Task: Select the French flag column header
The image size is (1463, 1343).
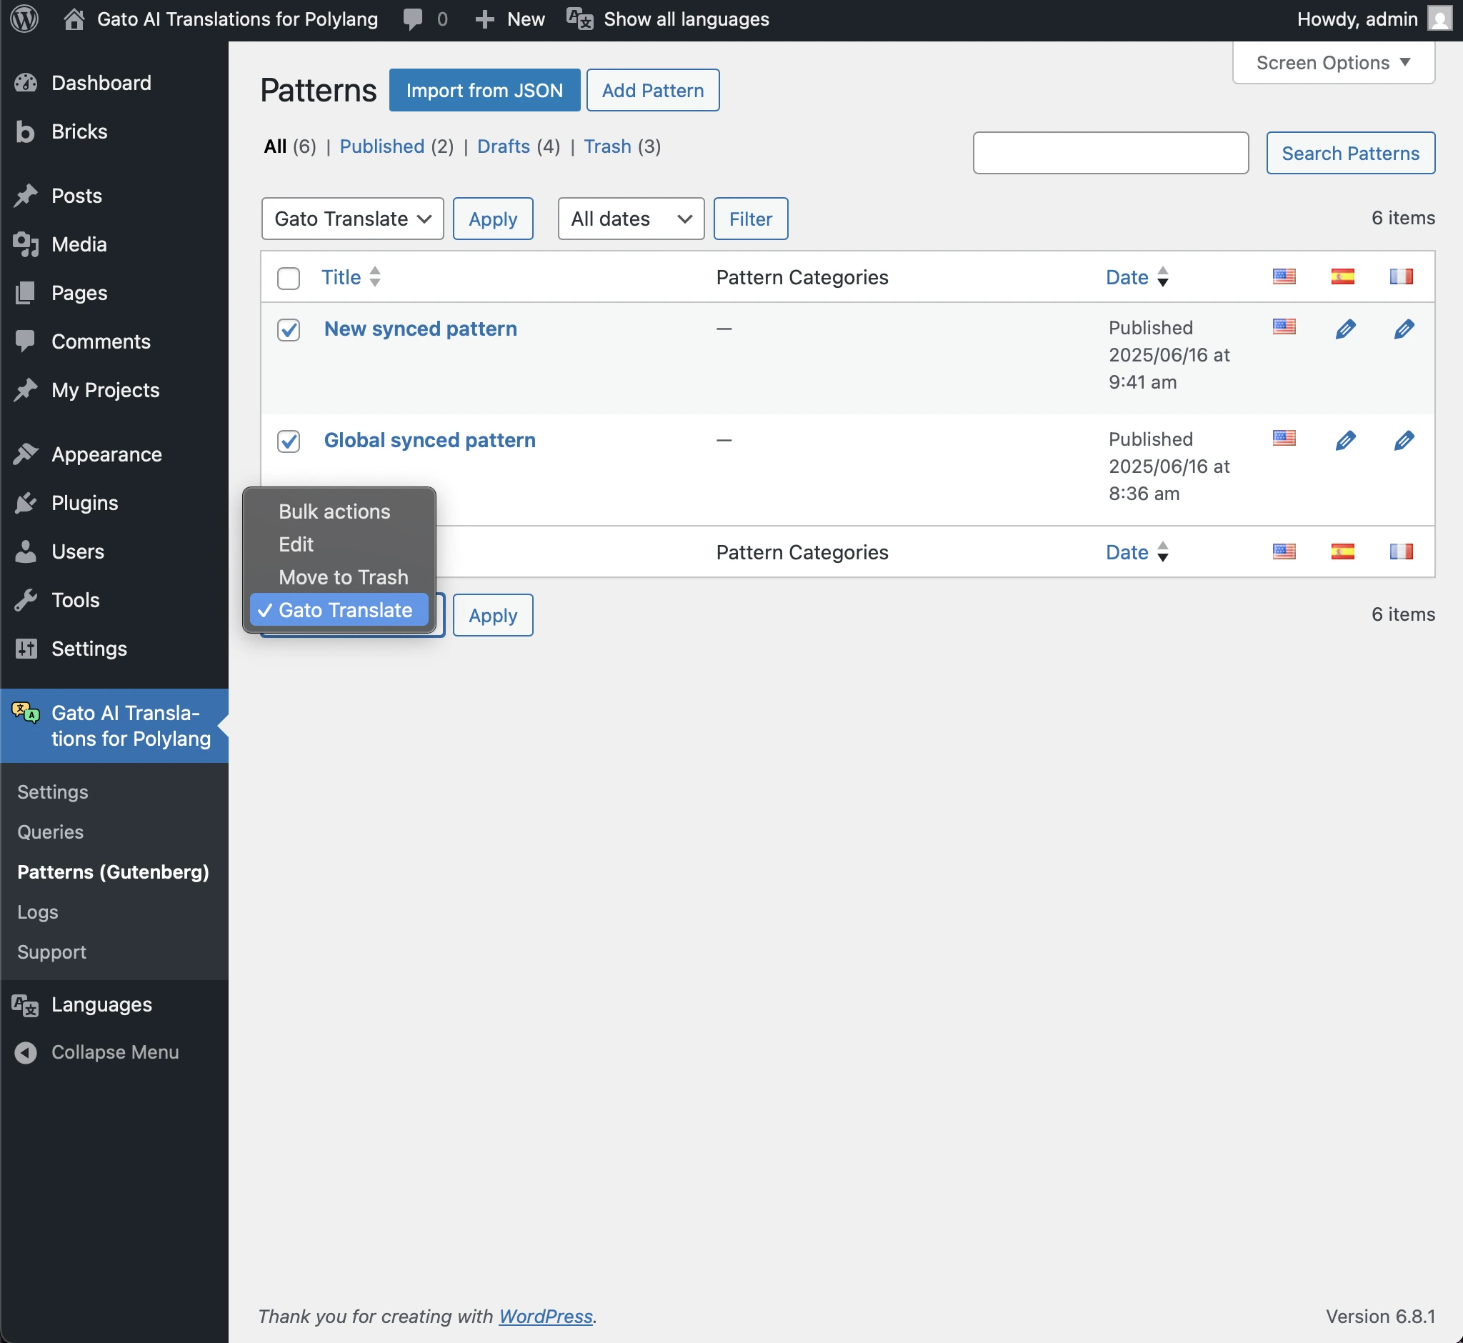Action: (x=1402, y=276)
